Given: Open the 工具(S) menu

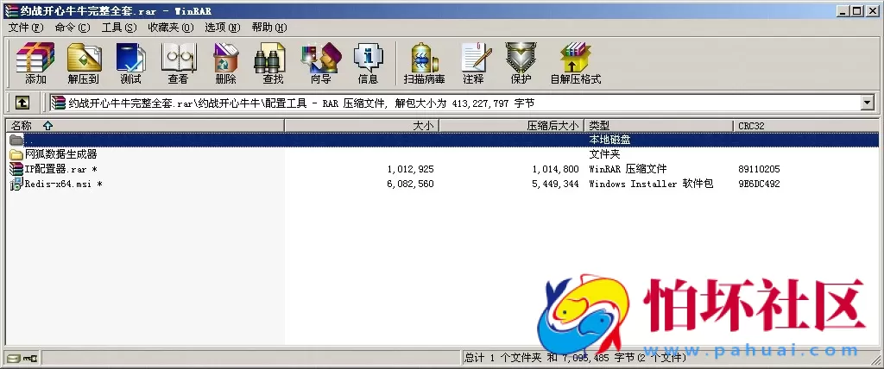Looking at the screenshot, I should (119, 27).
